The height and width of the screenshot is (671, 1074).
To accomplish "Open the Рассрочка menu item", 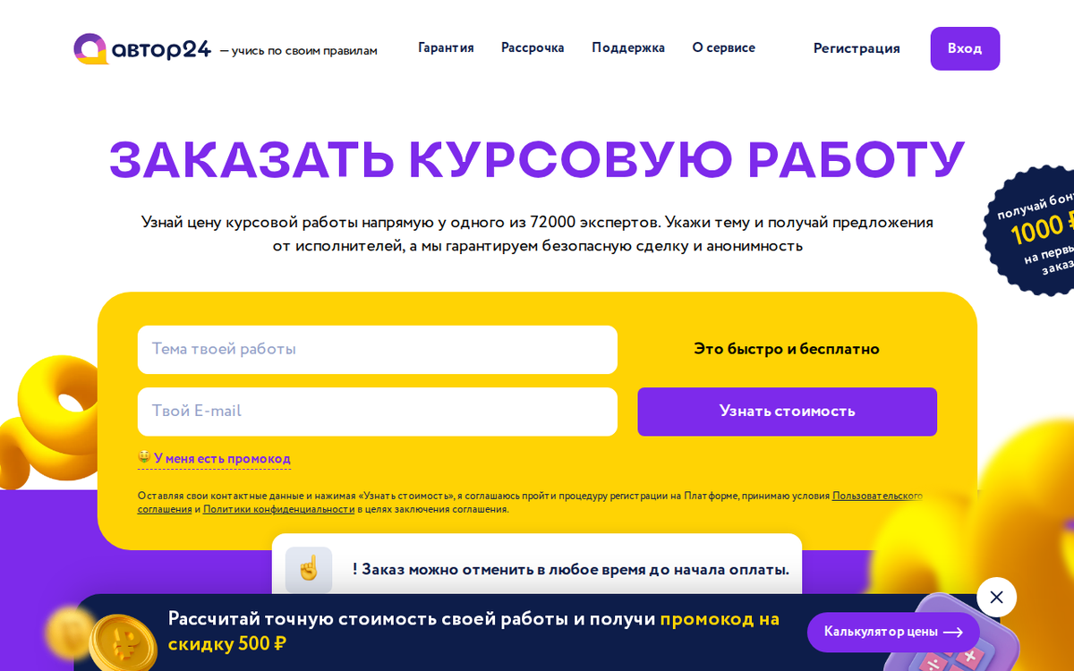I will tap(533, 47).
